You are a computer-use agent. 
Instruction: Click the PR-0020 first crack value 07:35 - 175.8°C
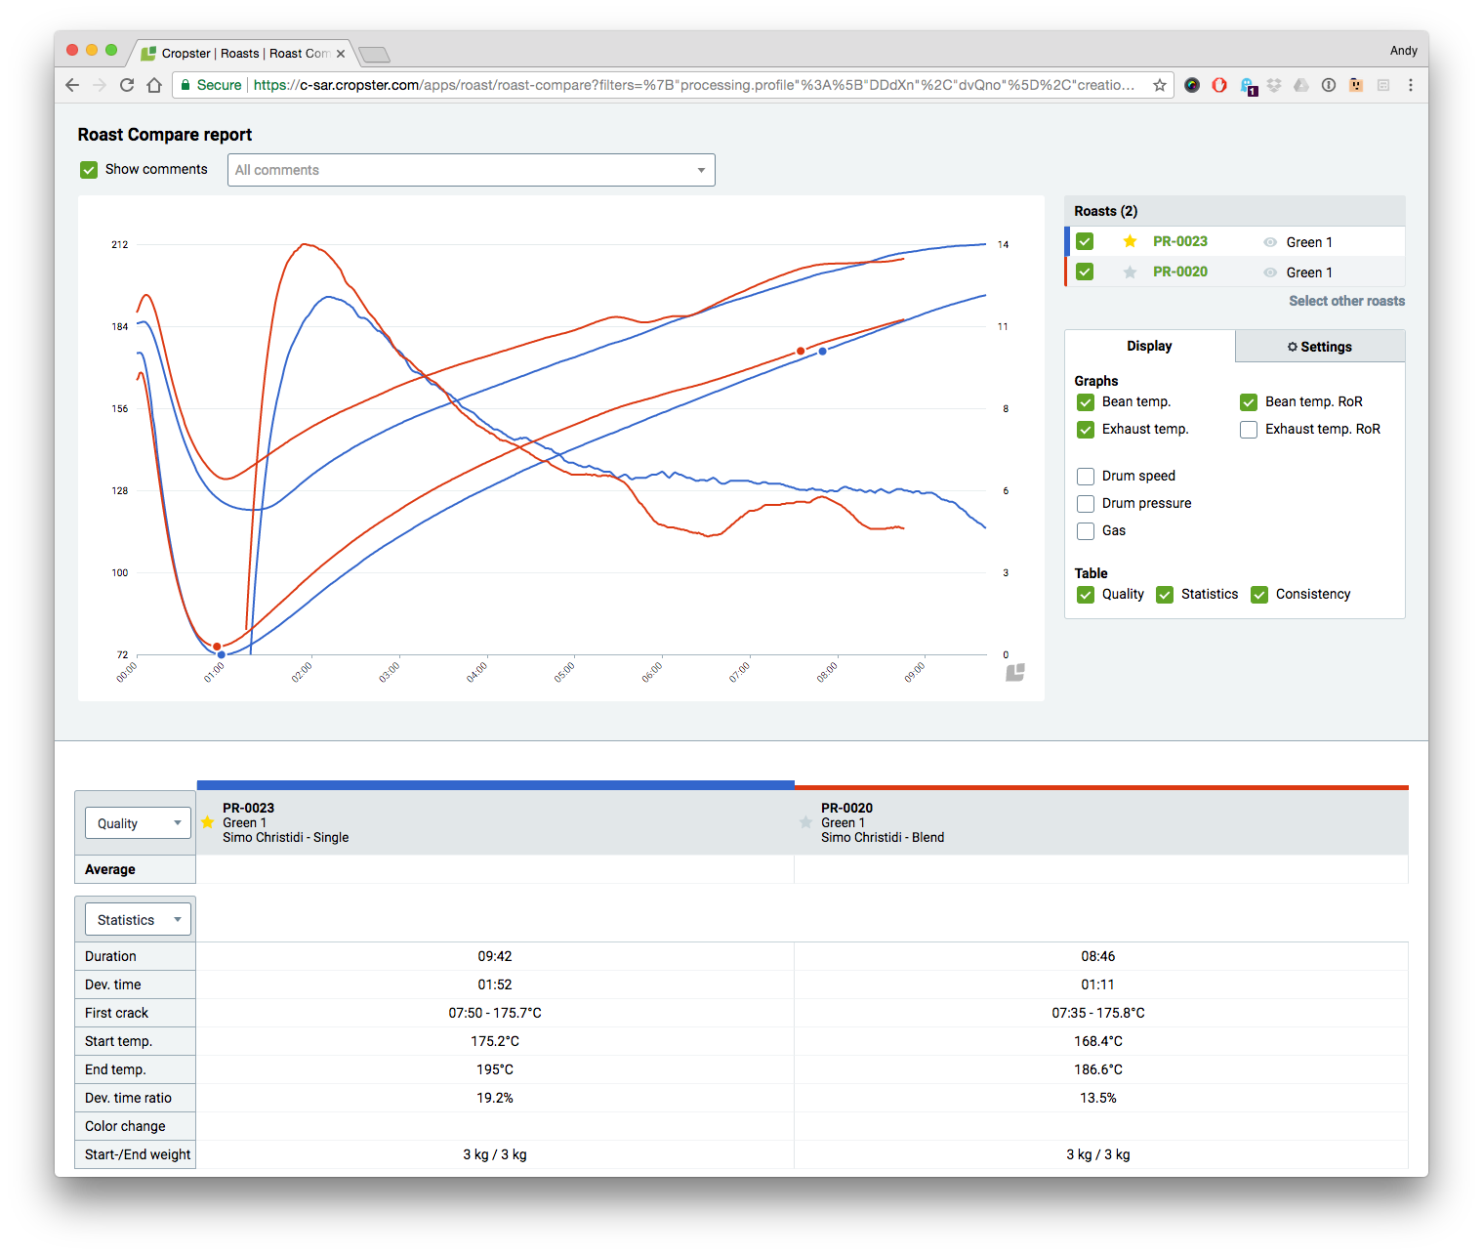1098,1013
